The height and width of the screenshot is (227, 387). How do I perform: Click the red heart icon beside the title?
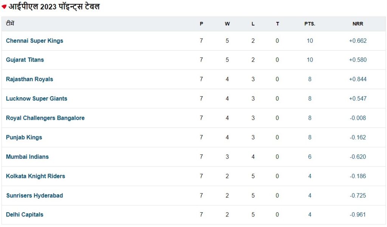tap(4, 7)
